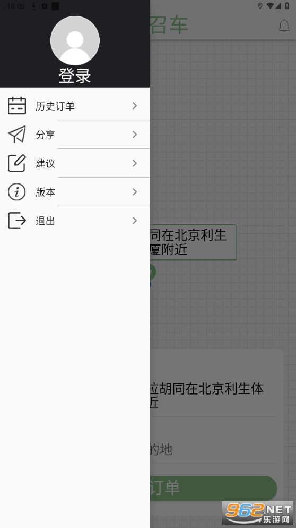
Task: Click the paper plane share icon
Action: 17,135
